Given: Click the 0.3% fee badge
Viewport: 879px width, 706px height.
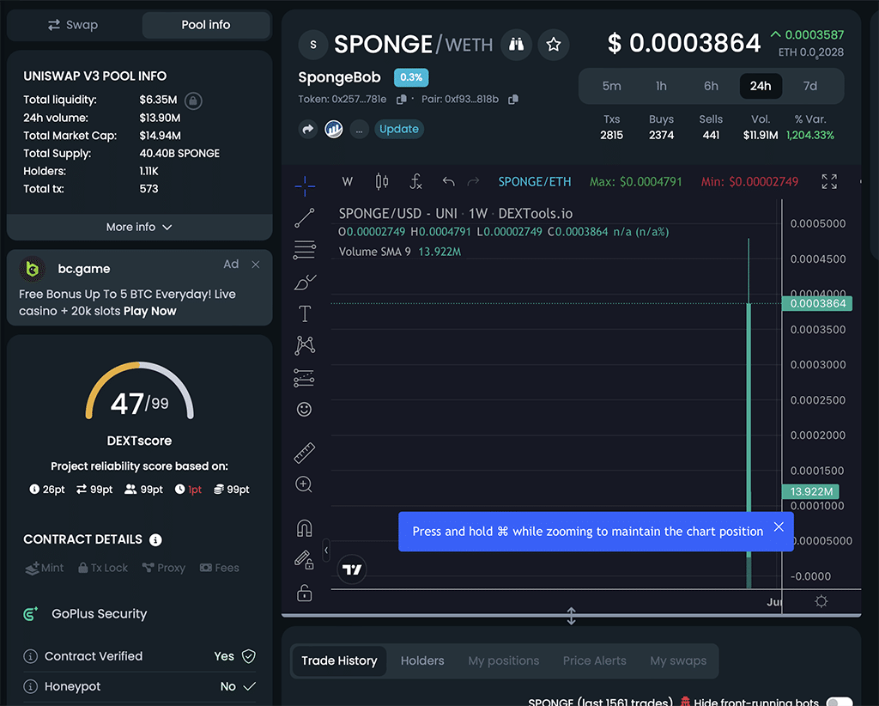Looking at the screenshot, I should tap(411, 77).
